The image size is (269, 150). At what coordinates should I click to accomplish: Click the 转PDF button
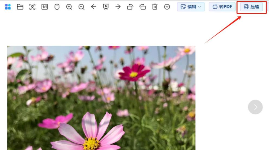click(x=222, y=7)
